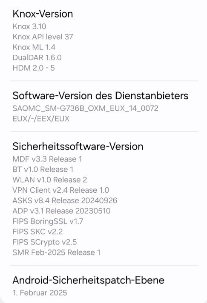This screenshot has width=207, height=303.
Task: Select the Knox ML 1.4 entry
Action: [x=34, y=47]
